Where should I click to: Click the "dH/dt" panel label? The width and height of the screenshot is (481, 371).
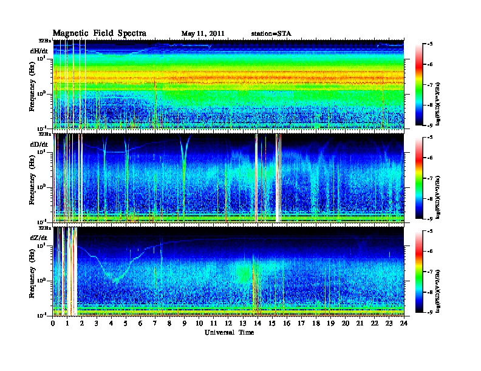[x=39, y=51]
